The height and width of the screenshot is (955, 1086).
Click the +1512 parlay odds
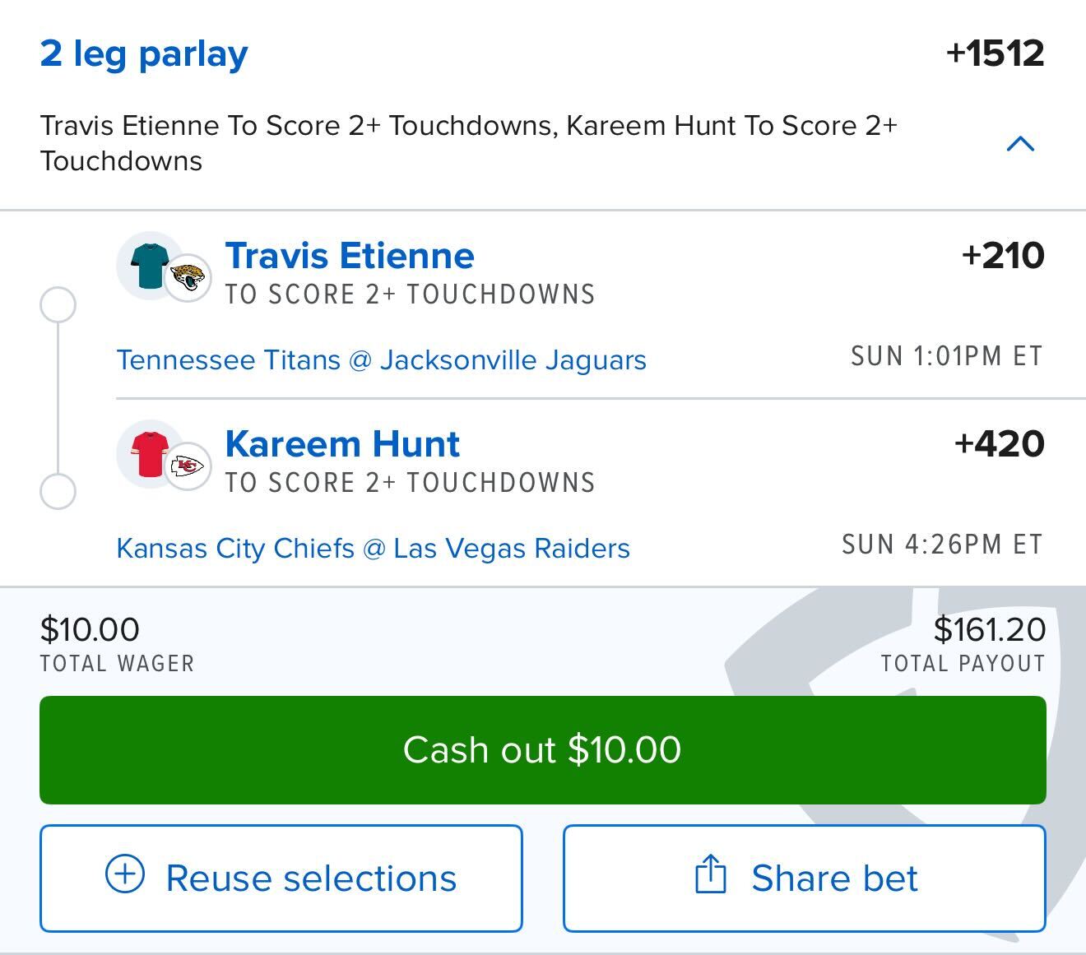coord(995,54)
